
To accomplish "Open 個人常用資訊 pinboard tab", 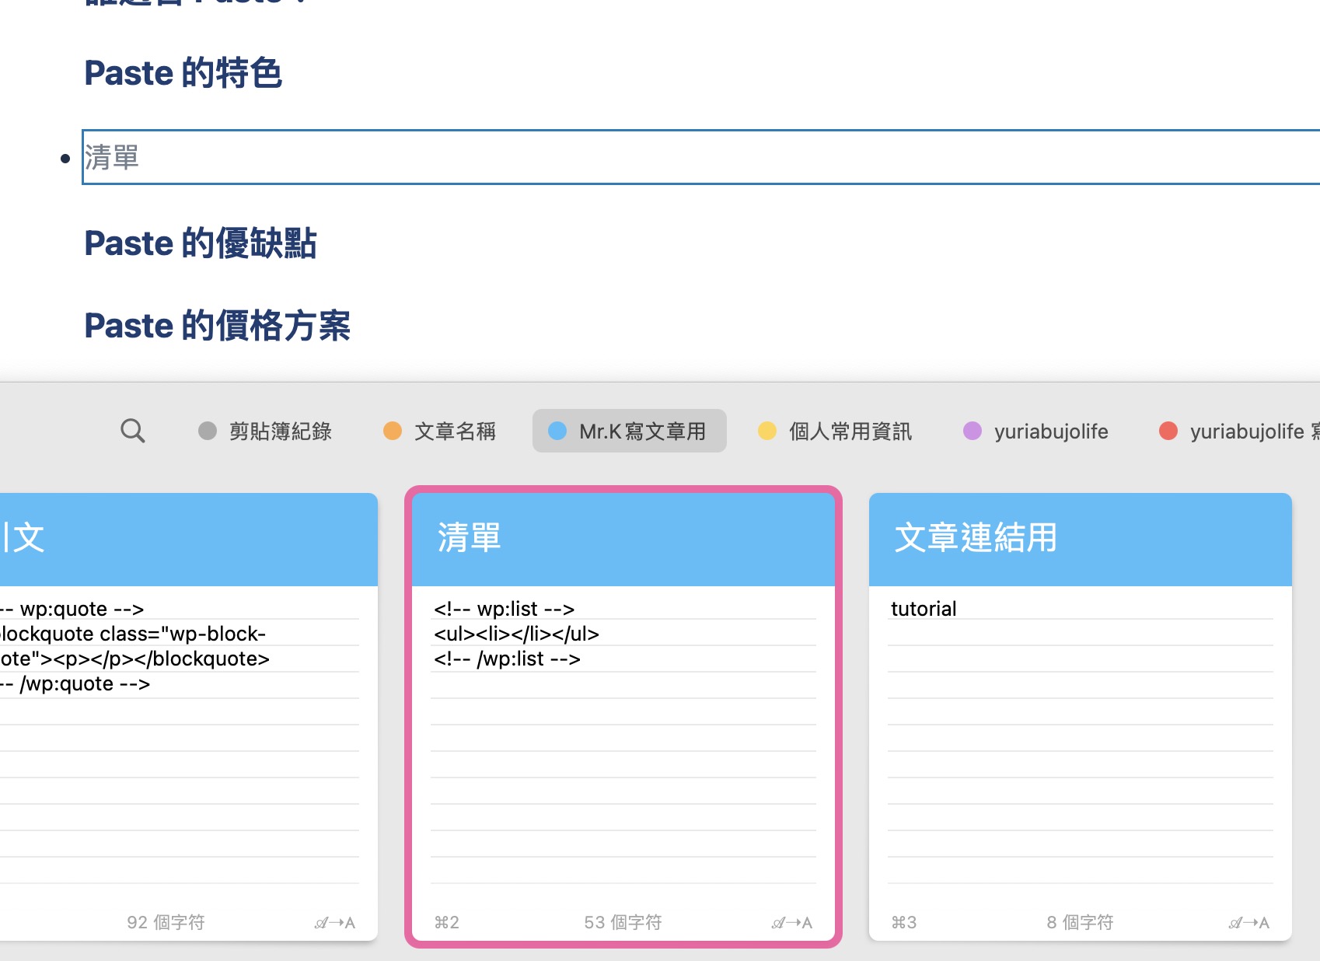I will pos(836,431).
